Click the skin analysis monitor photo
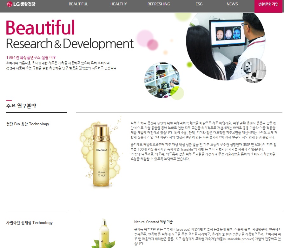This screenshot has height=248, width=284. [226, 46]
